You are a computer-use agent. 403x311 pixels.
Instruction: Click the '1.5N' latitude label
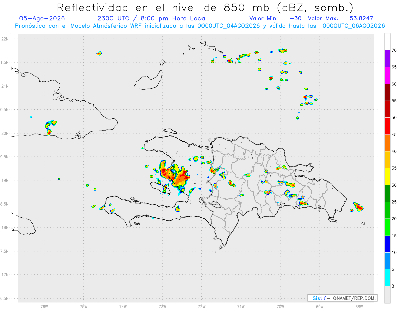(x=5, y=62)
